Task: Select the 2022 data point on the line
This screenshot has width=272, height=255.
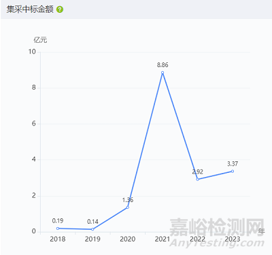Action: tap(198, 179)
